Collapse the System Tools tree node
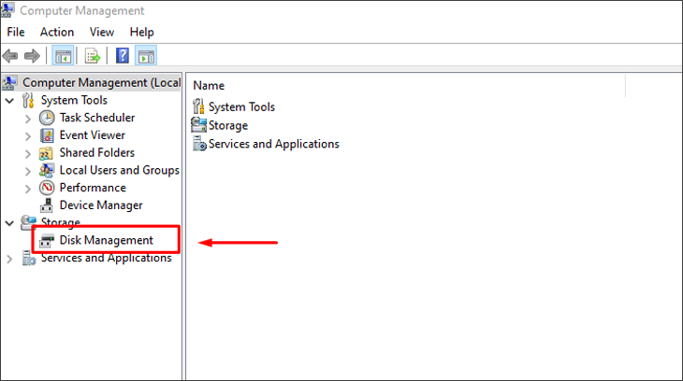Image resolution: width=683 pixels, height=381 pixels. (x=9, y=101)
